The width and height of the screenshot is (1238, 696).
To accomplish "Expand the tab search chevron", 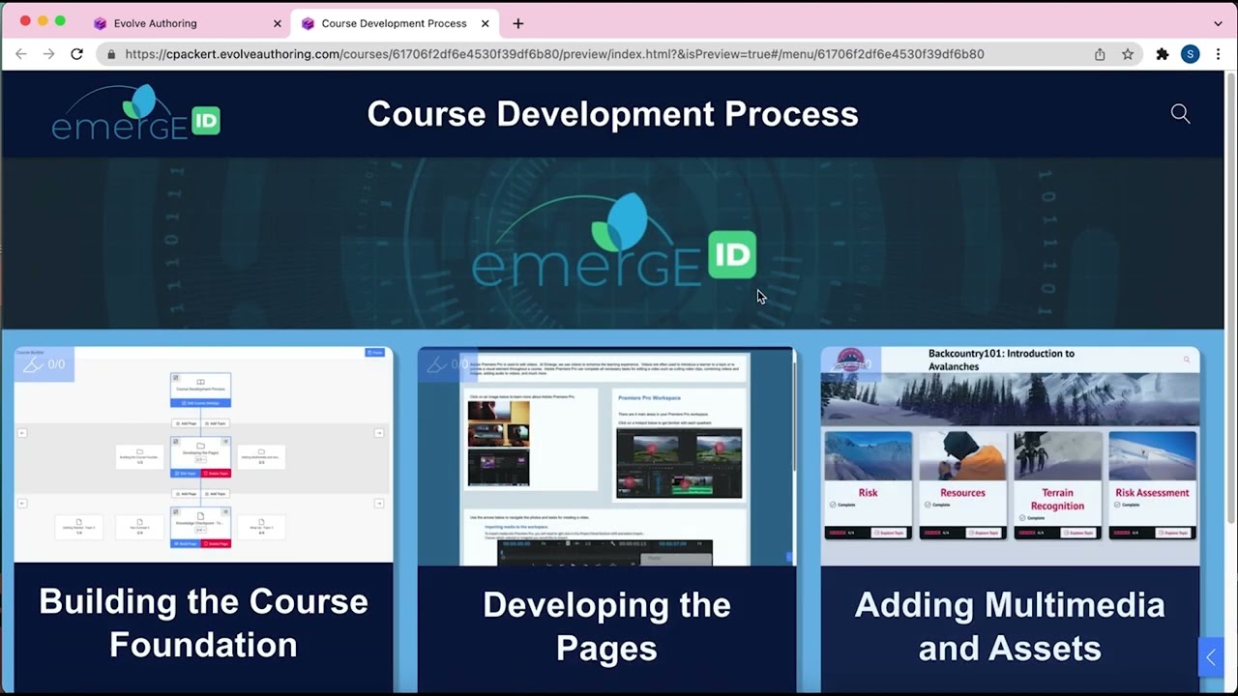I will click(1218, 23).
